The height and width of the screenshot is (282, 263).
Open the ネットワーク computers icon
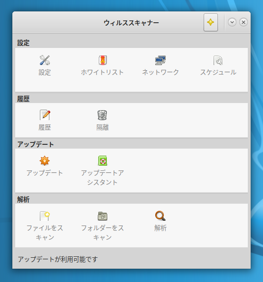160,60
